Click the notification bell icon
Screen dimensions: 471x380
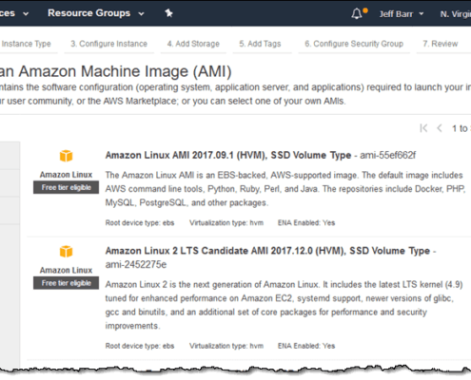[357, 14]
